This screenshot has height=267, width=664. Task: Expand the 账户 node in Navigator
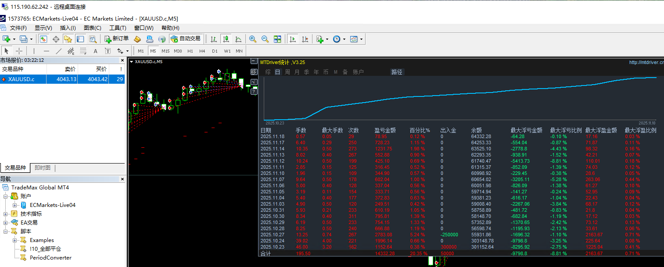click(x=6, y=196)
